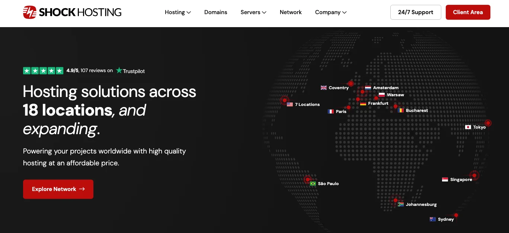509x233 pixels.
Task: Click the red map marker near Singapore
Action: pos(474,175)
